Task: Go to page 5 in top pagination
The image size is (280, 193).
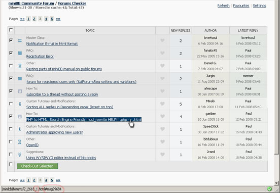Action: [52, 19]
